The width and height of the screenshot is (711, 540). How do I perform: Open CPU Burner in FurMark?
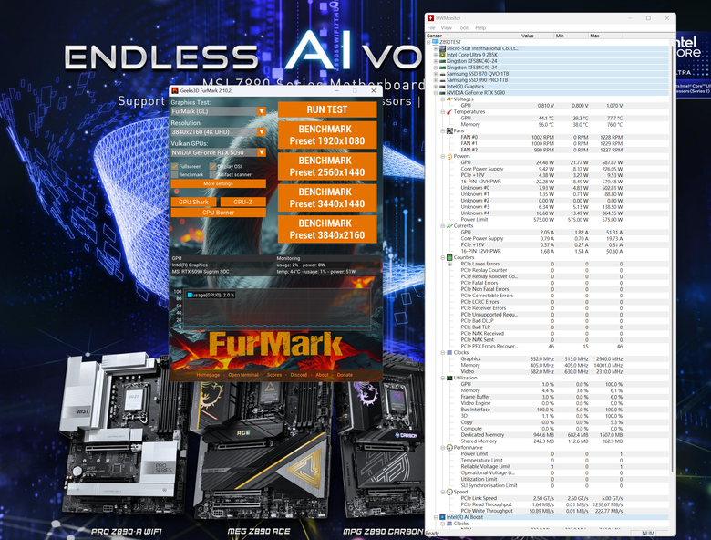click(x=218, y=213)
